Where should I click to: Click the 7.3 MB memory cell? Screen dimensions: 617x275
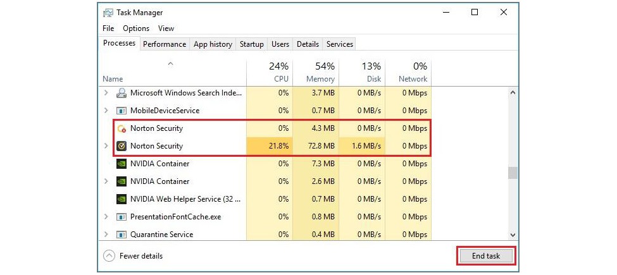(316, 164)
